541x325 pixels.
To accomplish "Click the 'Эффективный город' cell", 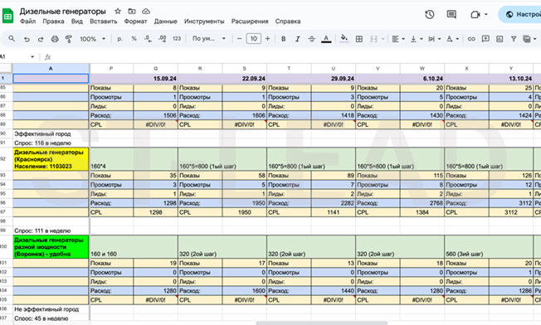I will (x=51, y=133).
